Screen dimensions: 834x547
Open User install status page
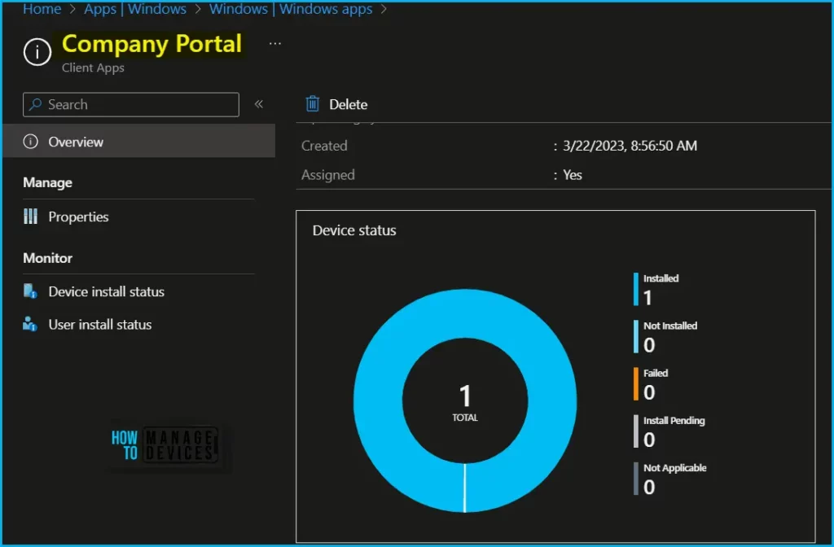[x=100, y=325]
